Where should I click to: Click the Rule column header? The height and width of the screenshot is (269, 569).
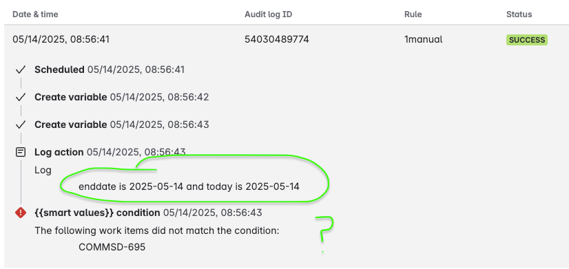[x=413, y=14]
